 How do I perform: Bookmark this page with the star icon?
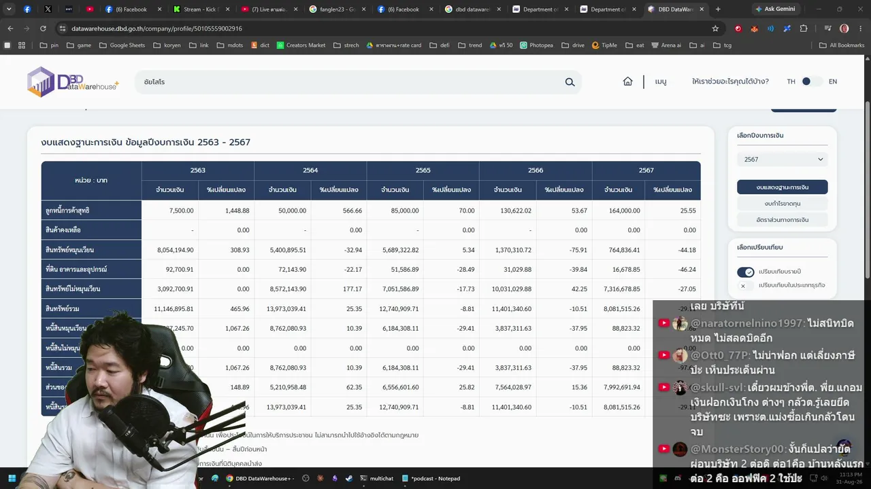coord(715,29)
